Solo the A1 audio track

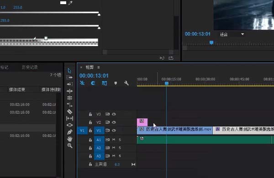point(120,140)
